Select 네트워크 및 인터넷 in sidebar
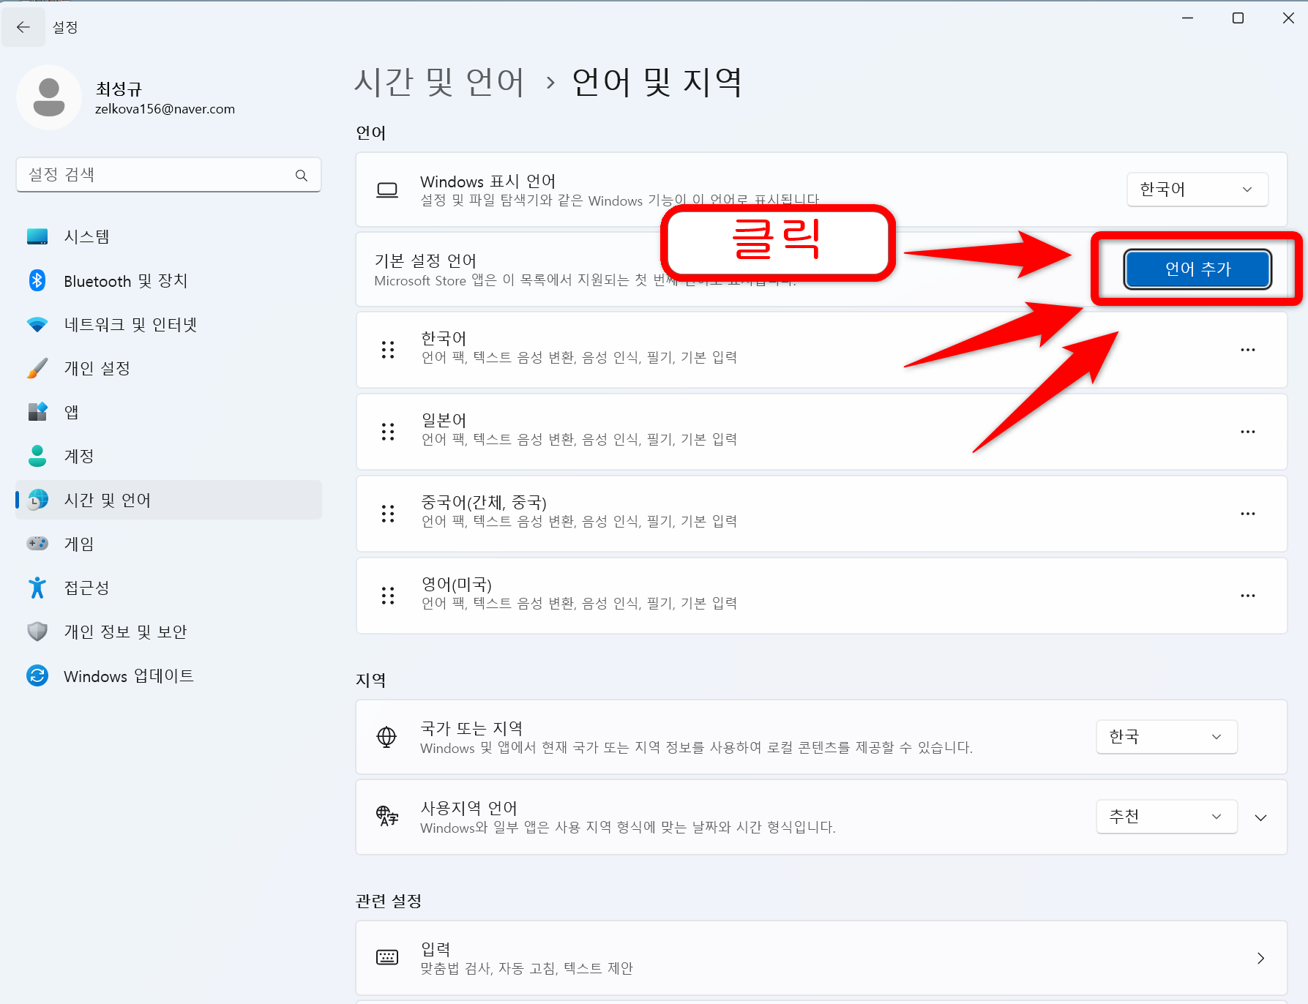 tap(168, 324)
